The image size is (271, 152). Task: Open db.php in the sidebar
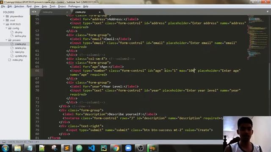coord(18,32)
